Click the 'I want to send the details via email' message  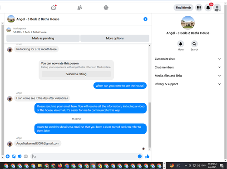tap(90, 129)
